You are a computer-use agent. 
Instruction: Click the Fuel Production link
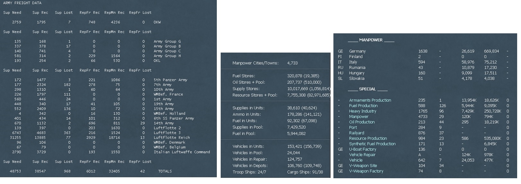pyautogui.click(x=363, y=106)
